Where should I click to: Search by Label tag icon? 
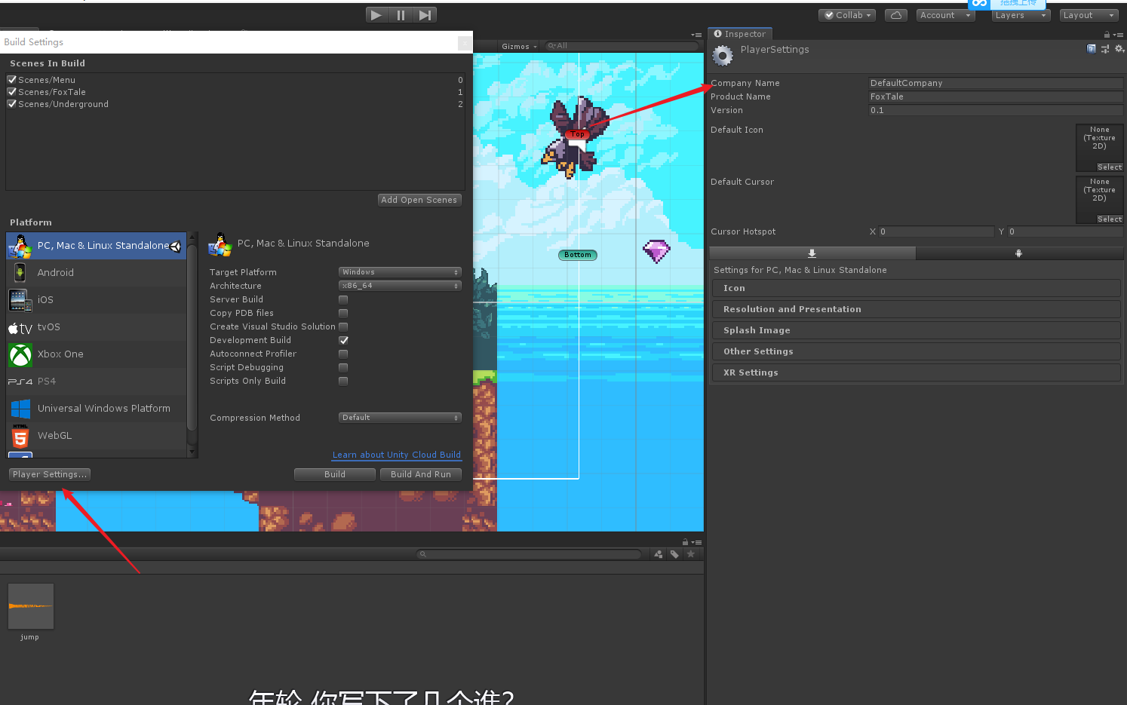coord(674,554)
